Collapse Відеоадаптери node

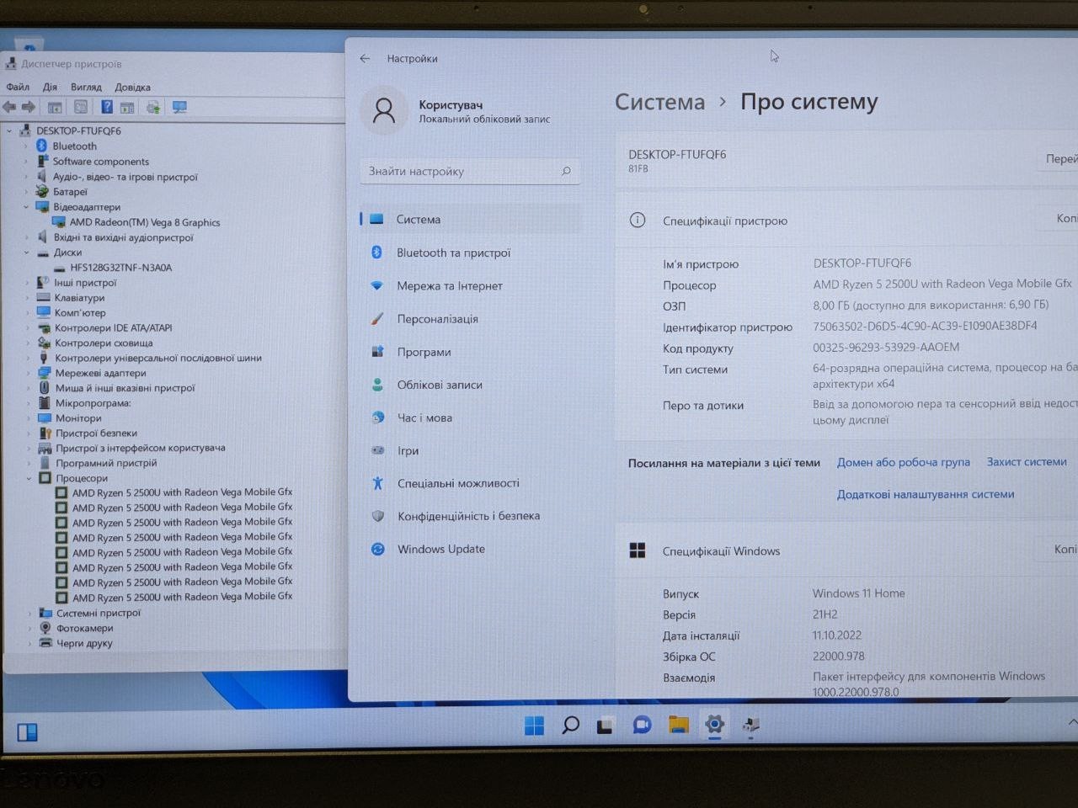(x=25, y=206)
